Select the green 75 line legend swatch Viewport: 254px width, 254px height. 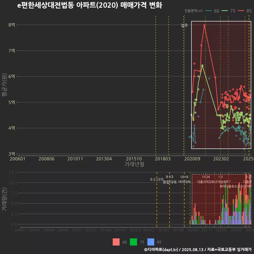click(225, 11)
